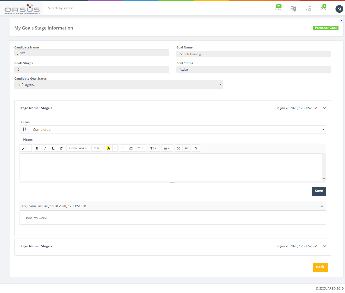Click the yellow Back button
Screen dimensions: 345x293
coord(320,267)
